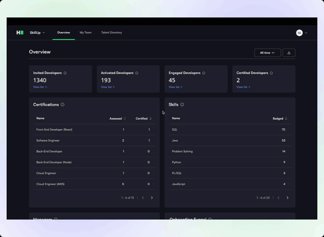The height and width of the screenshot is (237, 324).
Task: Click the 1 - 6 of 24 pagination text
Action: [x=263, y=197]
